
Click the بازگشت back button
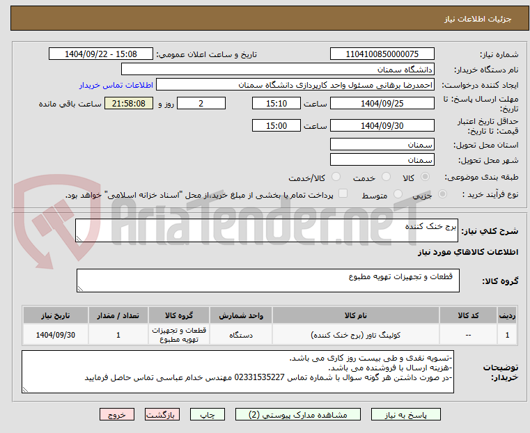[x=162, y=414]
